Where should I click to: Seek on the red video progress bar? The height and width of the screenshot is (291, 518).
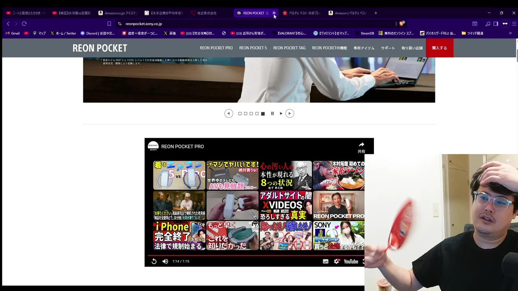coord(256,255)
